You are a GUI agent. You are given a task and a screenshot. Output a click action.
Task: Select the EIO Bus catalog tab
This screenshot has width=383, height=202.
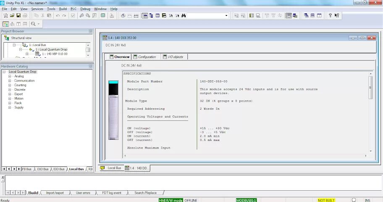(59, 169)
